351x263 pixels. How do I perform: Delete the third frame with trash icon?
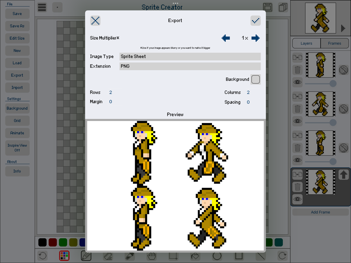(298, 148)
